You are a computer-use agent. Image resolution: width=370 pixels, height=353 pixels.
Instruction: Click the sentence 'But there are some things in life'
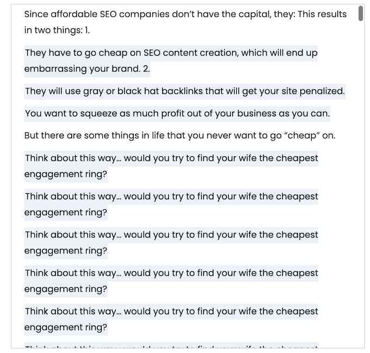coord(180,136)
